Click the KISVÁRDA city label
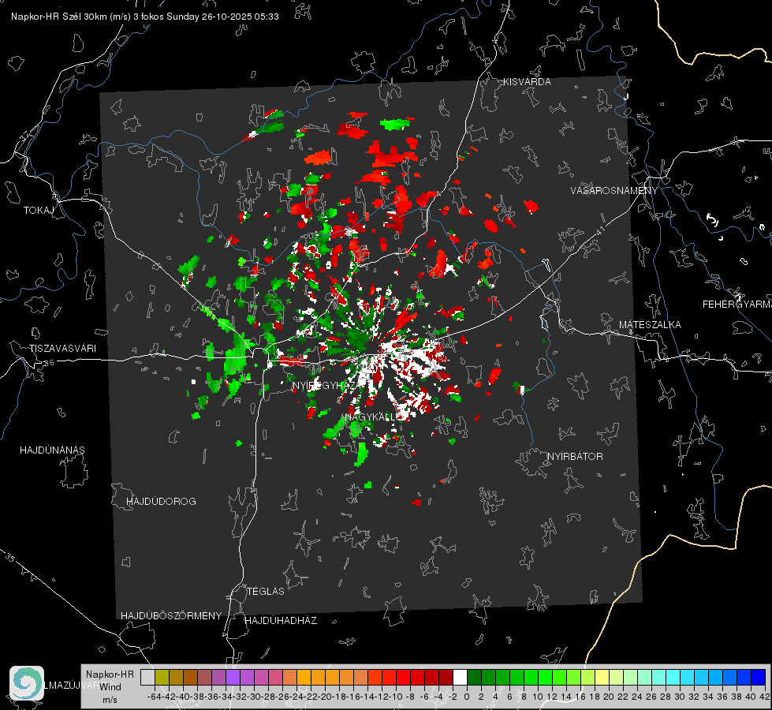 527,82
